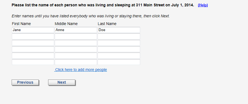Open the Help link

click(203, 5)
